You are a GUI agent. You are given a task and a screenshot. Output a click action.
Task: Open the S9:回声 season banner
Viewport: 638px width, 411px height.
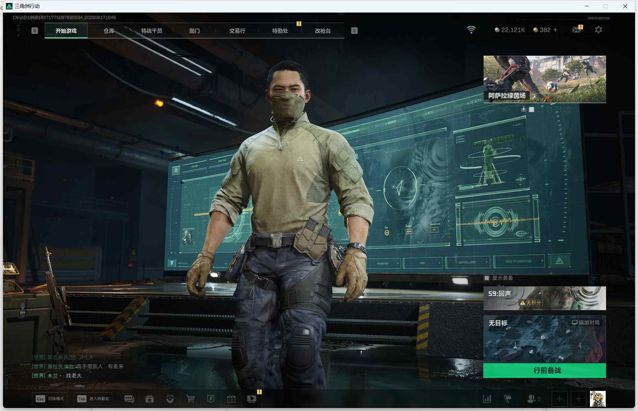[545, 298]
